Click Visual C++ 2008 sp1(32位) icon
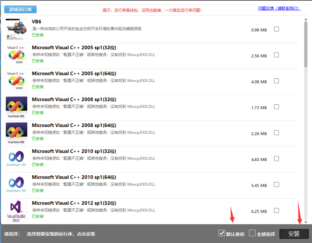This screenshot has height=243, width=312. coord(17,107)
